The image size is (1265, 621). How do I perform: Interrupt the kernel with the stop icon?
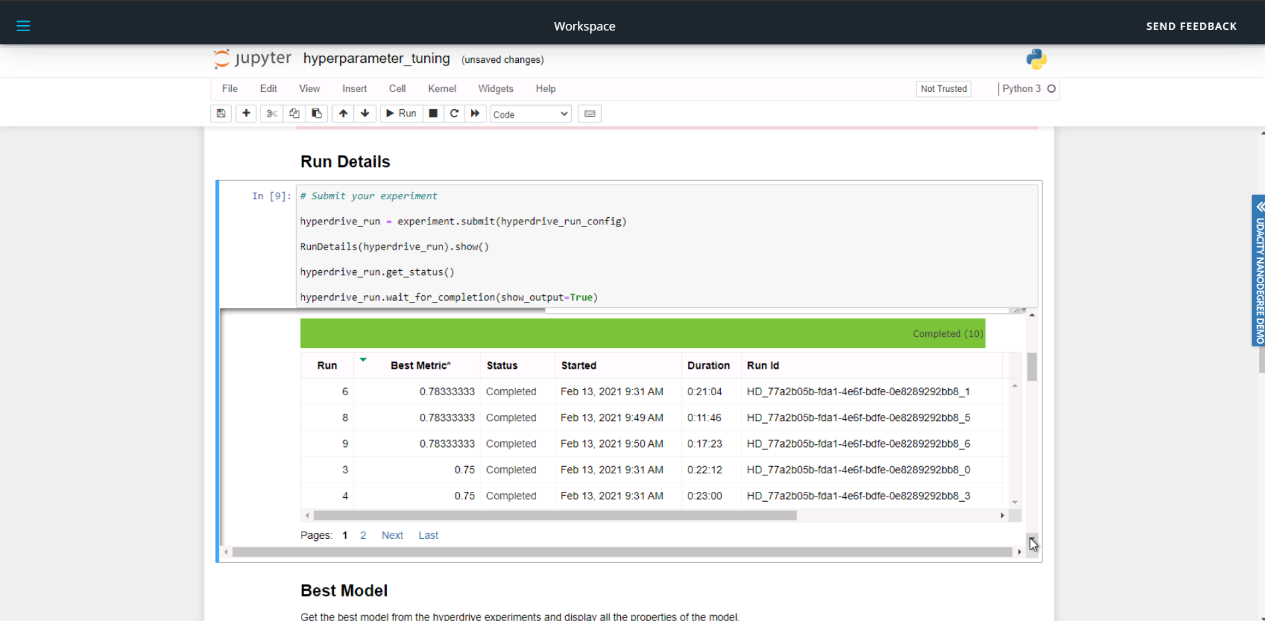(x=433, y=113)
